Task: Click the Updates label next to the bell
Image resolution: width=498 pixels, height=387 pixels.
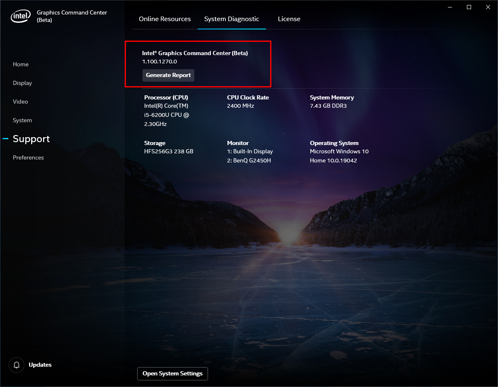Action: [x=40, y=365]
